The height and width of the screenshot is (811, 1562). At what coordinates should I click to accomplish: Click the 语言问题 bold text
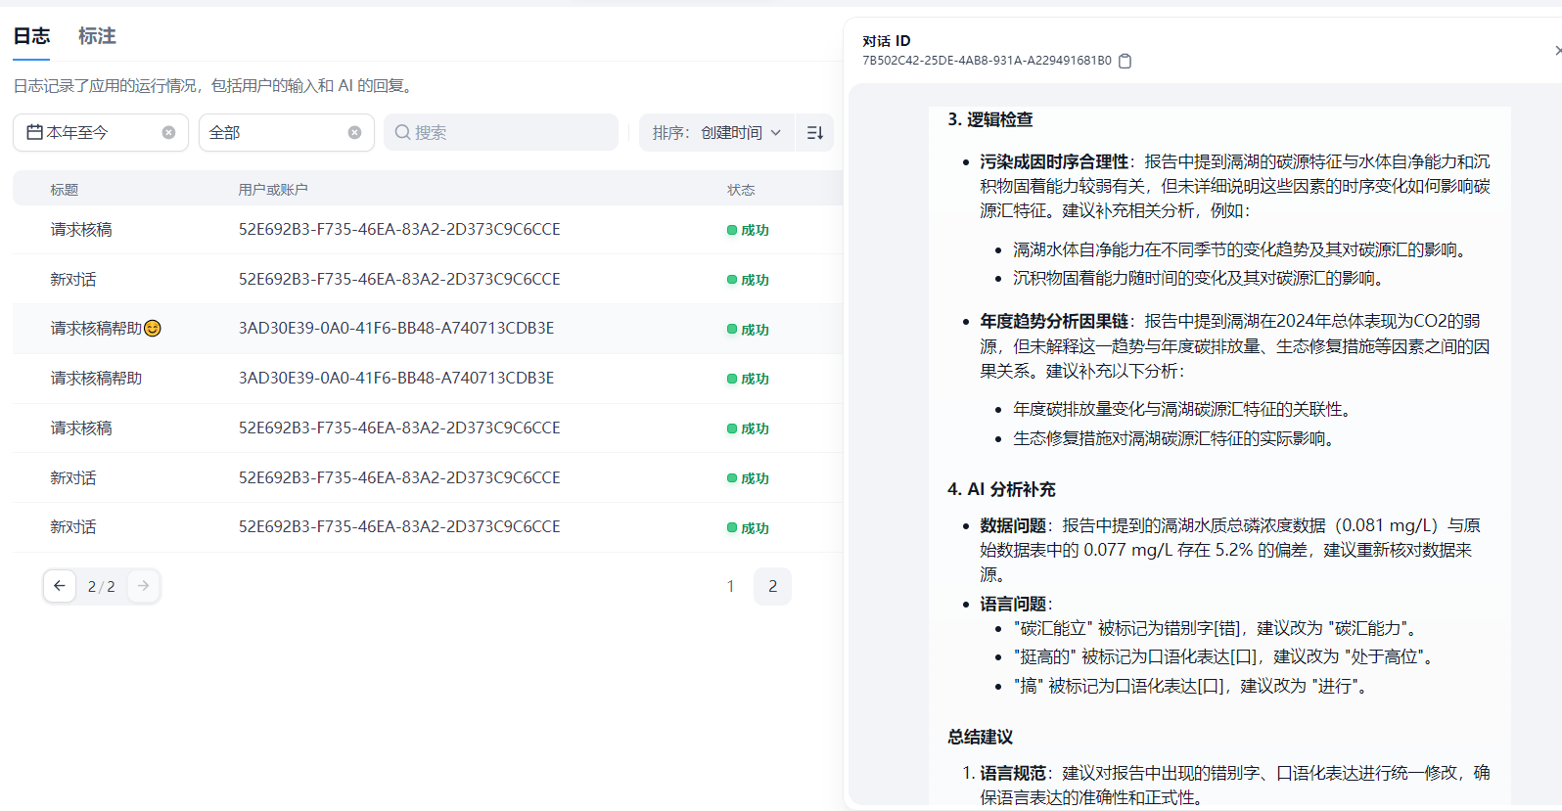point(1013,604)
